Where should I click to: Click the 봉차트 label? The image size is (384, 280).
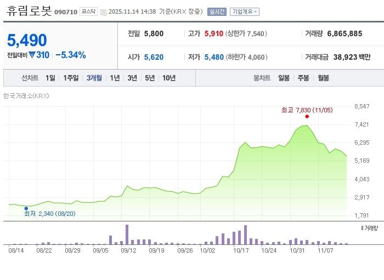(262, 78)
